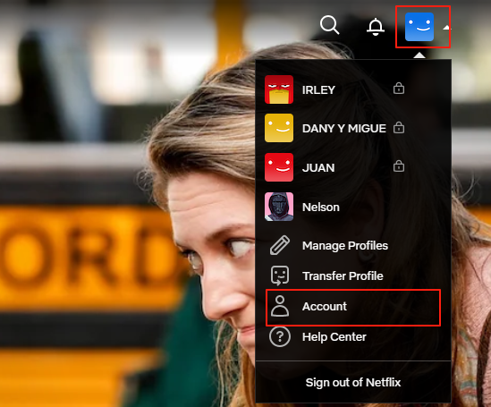Screen dimensions: 491x407
Task: Click the lock icon beside IRLEY
Action: tap(399, 89)
